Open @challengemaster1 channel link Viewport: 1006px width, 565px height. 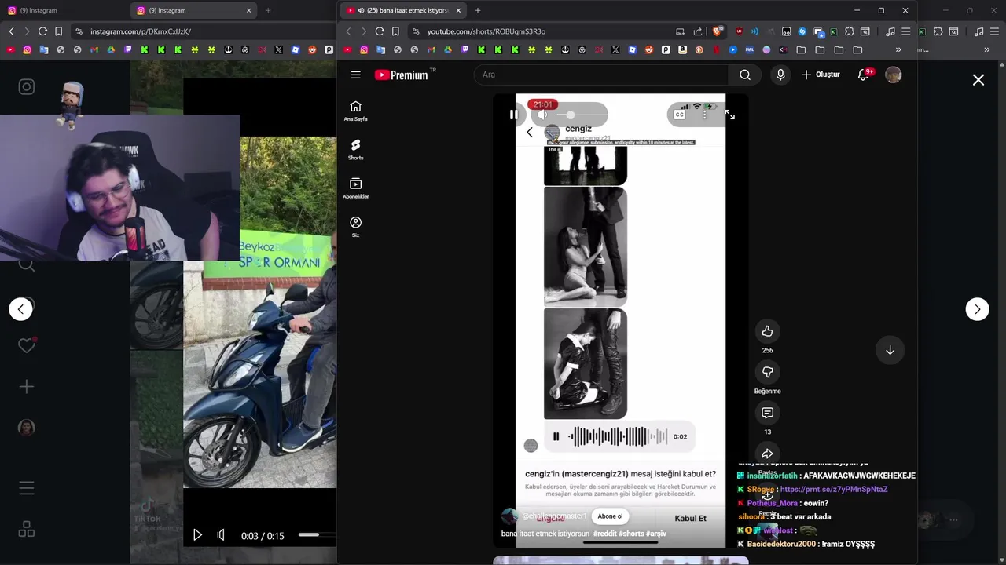tap(554, 516)
